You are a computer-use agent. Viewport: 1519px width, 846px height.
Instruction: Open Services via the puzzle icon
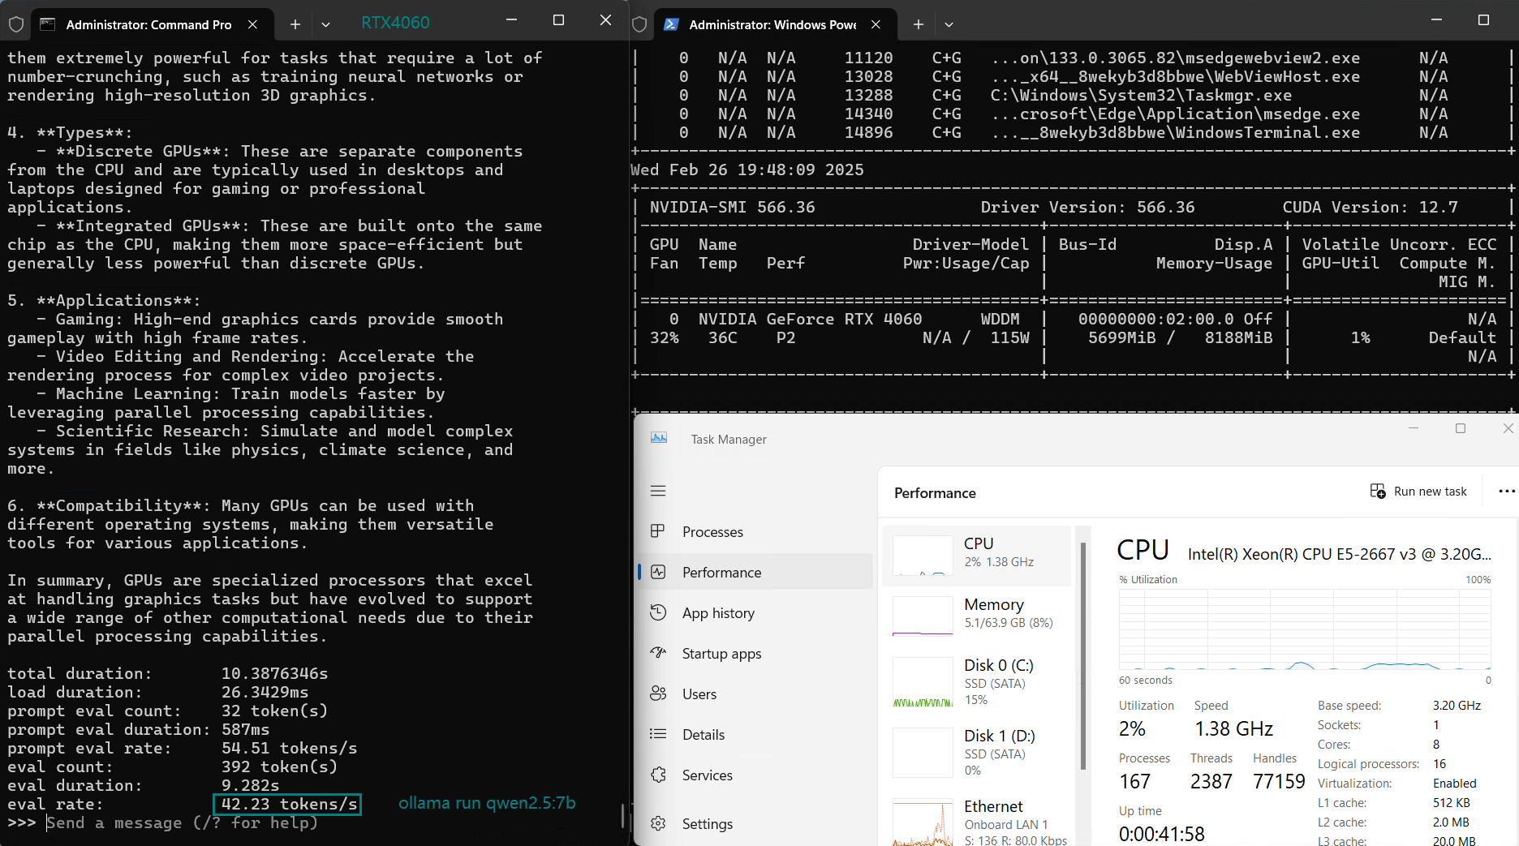658,775
